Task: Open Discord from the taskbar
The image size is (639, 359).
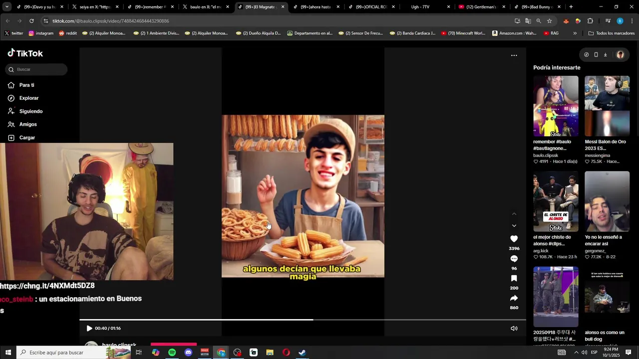Action: click(x=188, y=353)
